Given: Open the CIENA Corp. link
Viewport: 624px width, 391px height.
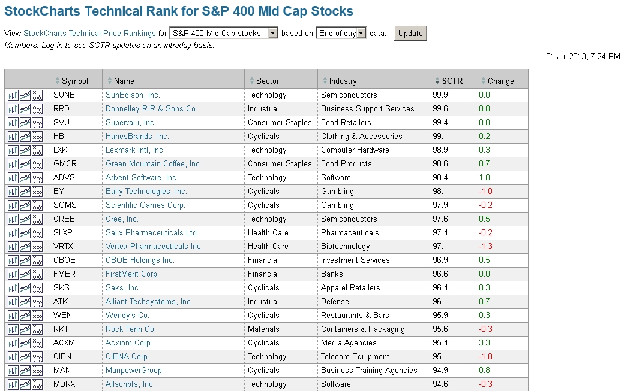Looking at the screenshot, I should point(127,356).
